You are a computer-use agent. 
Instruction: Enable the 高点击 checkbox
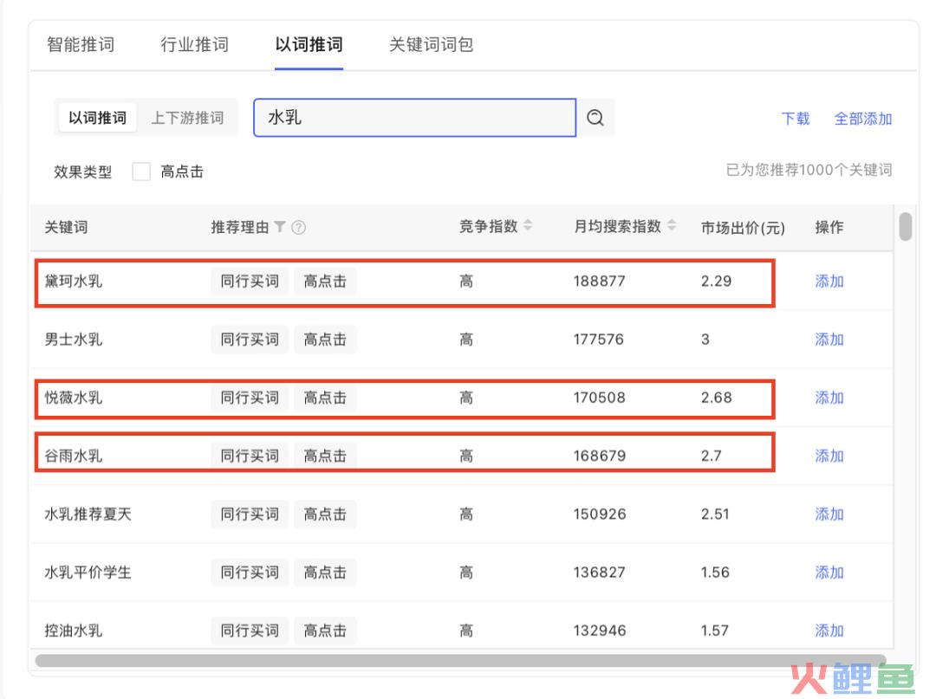pos(141,172)
